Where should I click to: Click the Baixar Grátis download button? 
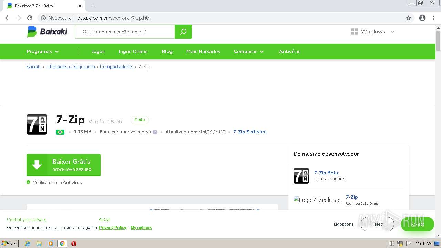click(63, 165)
